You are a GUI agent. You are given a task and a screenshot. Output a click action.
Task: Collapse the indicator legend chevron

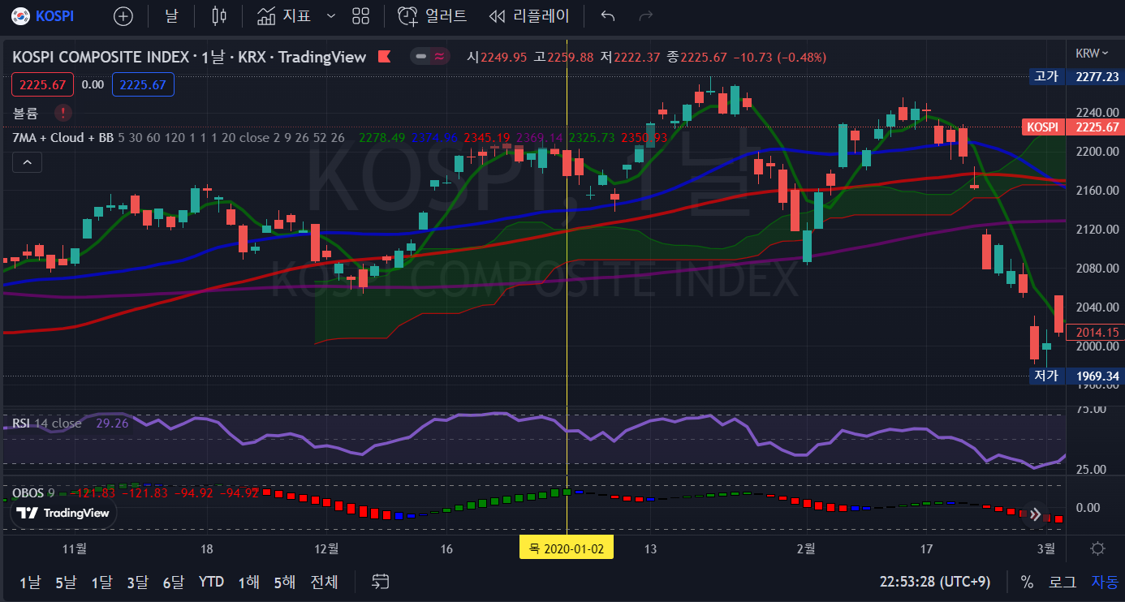(x=27, y=163)
